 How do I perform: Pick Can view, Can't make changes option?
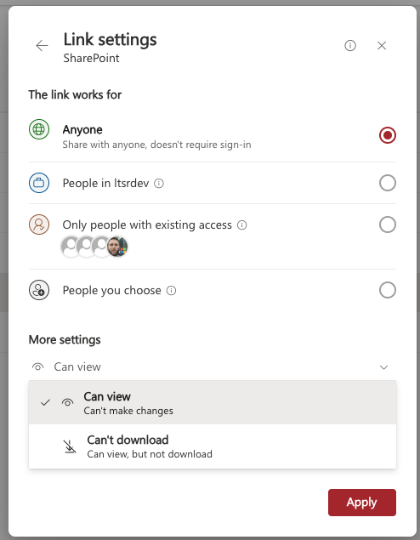(213, 402)
